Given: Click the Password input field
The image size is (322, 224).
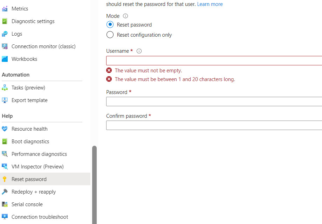Looking at the screenshot, I should pos(214,102).
